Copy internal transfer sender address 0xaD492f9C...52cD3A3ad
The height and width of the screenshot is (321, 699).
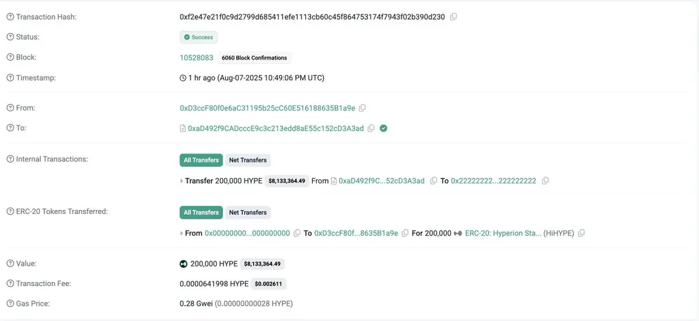click(433, 181)
